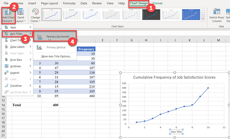This screenshot has width=230, height=139.
Task: Select the column K header
Action: (x=189, y=40)
